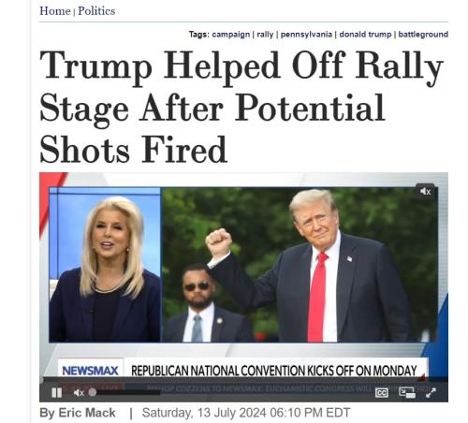Unmute using the speaker icon in control bar
Image resolution: width=468 pixels, height=423 pixels.
pyautogui.click(x=79, y=393)
